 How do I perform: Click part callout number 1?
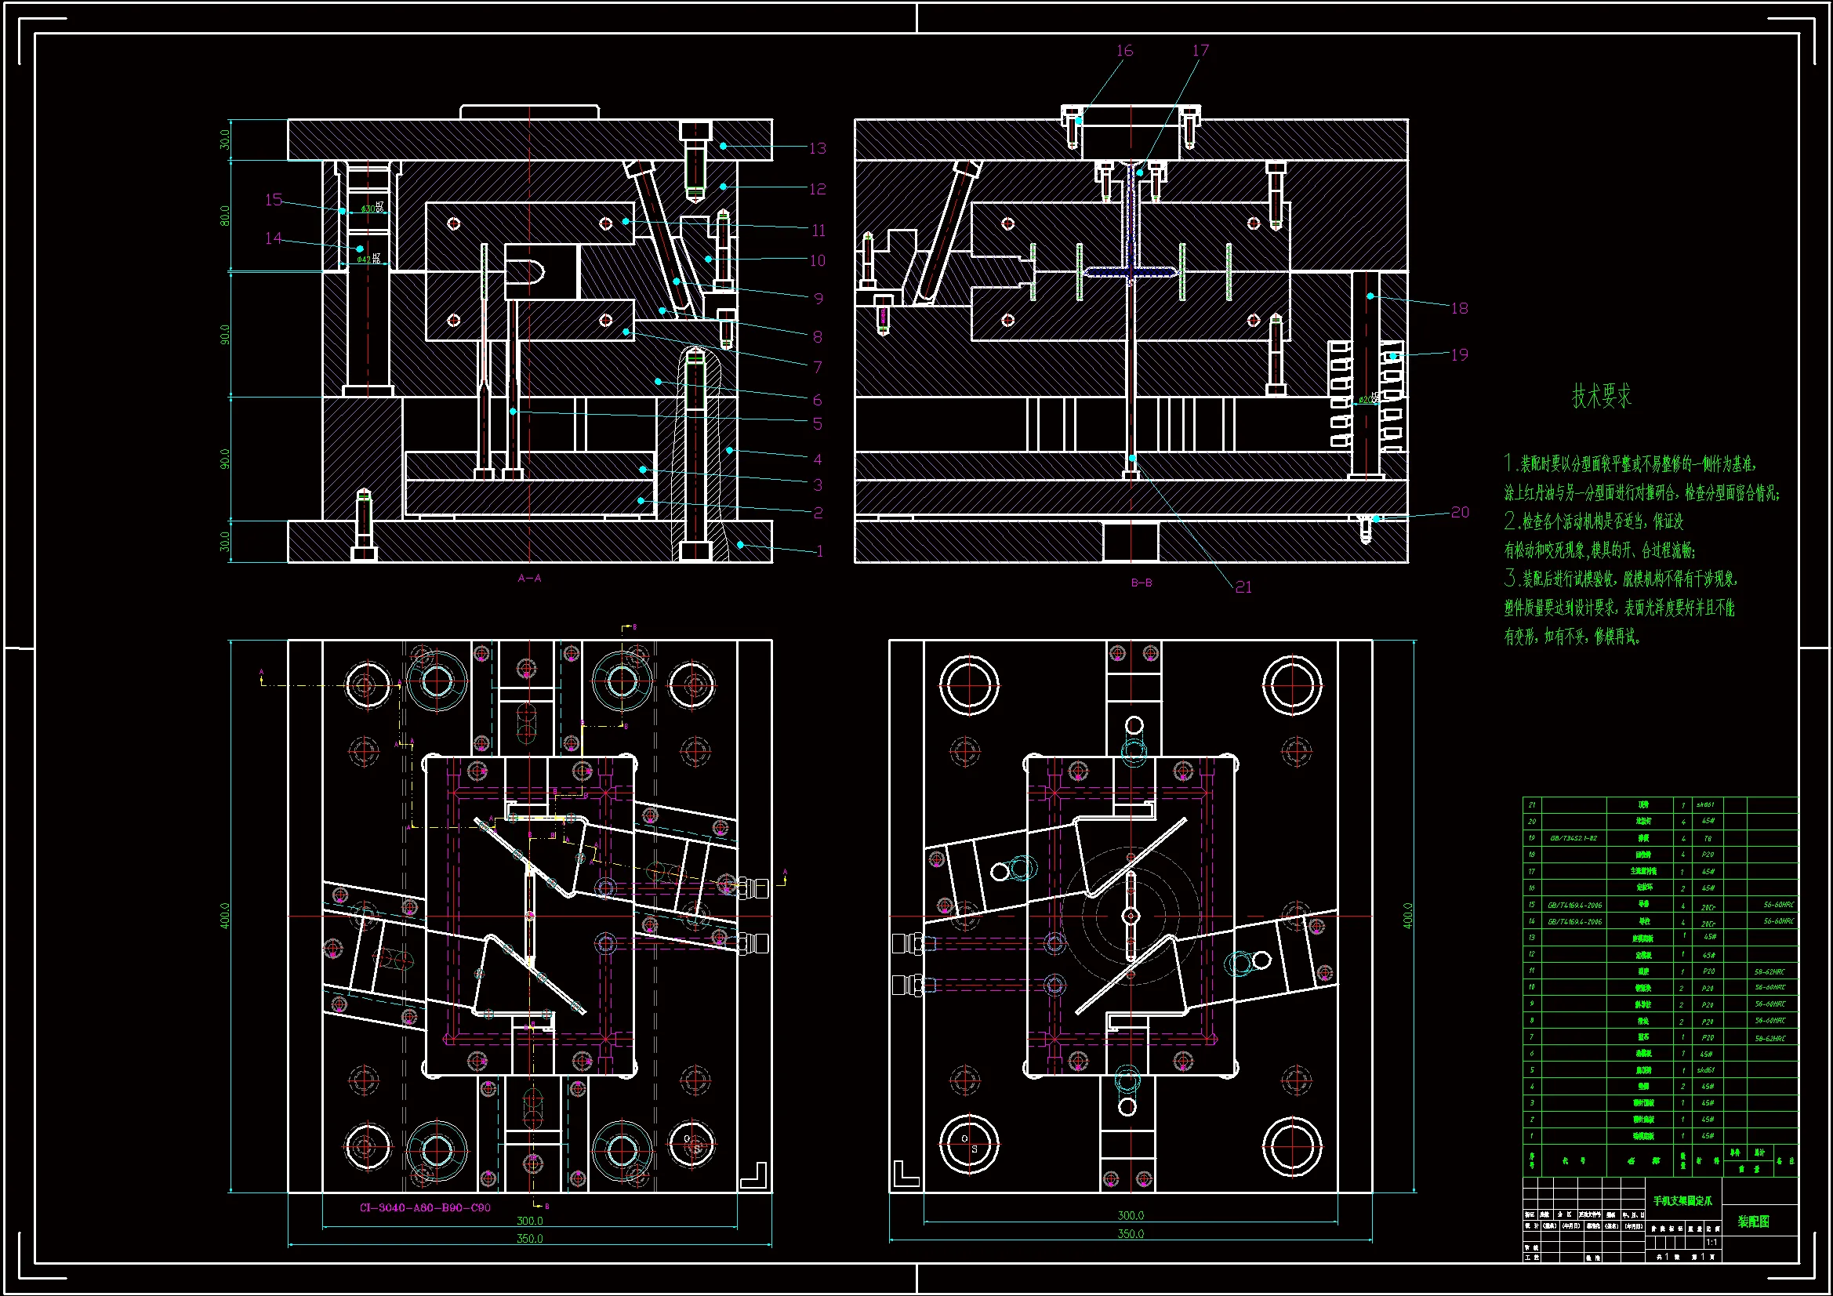(819, 551)
